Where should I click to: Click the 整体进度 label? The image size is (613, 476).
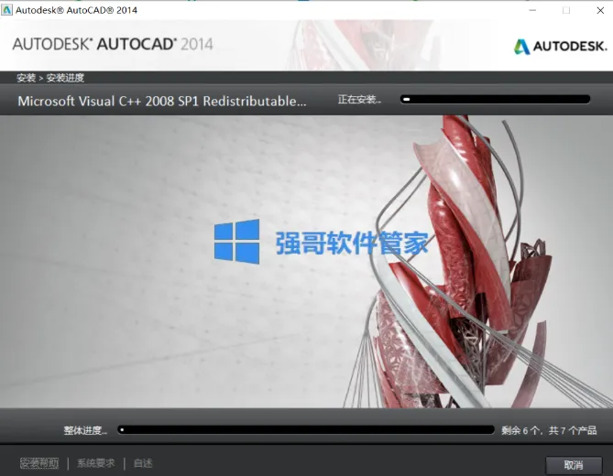coord(85,430)
